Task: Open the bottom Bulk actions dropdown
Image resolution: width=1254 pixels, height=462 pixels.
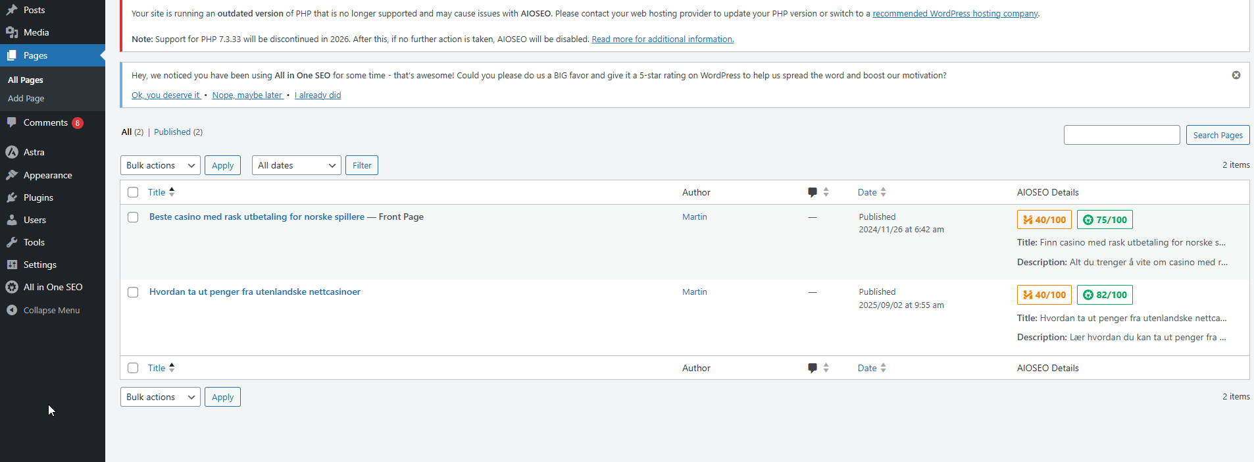Action: [x=160, y=397]
